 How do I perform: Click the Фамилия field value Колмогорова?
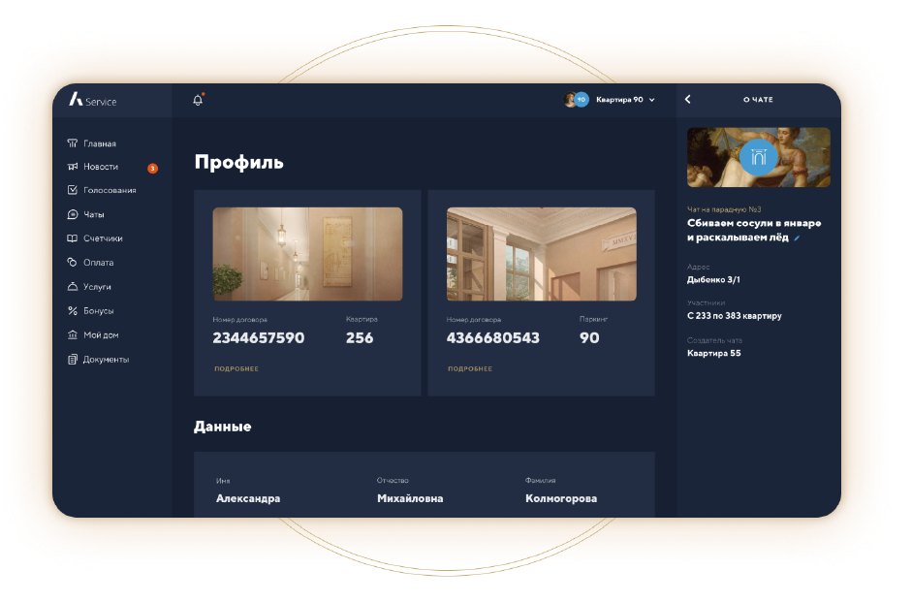pyautogui.click(x=561, y=498)
